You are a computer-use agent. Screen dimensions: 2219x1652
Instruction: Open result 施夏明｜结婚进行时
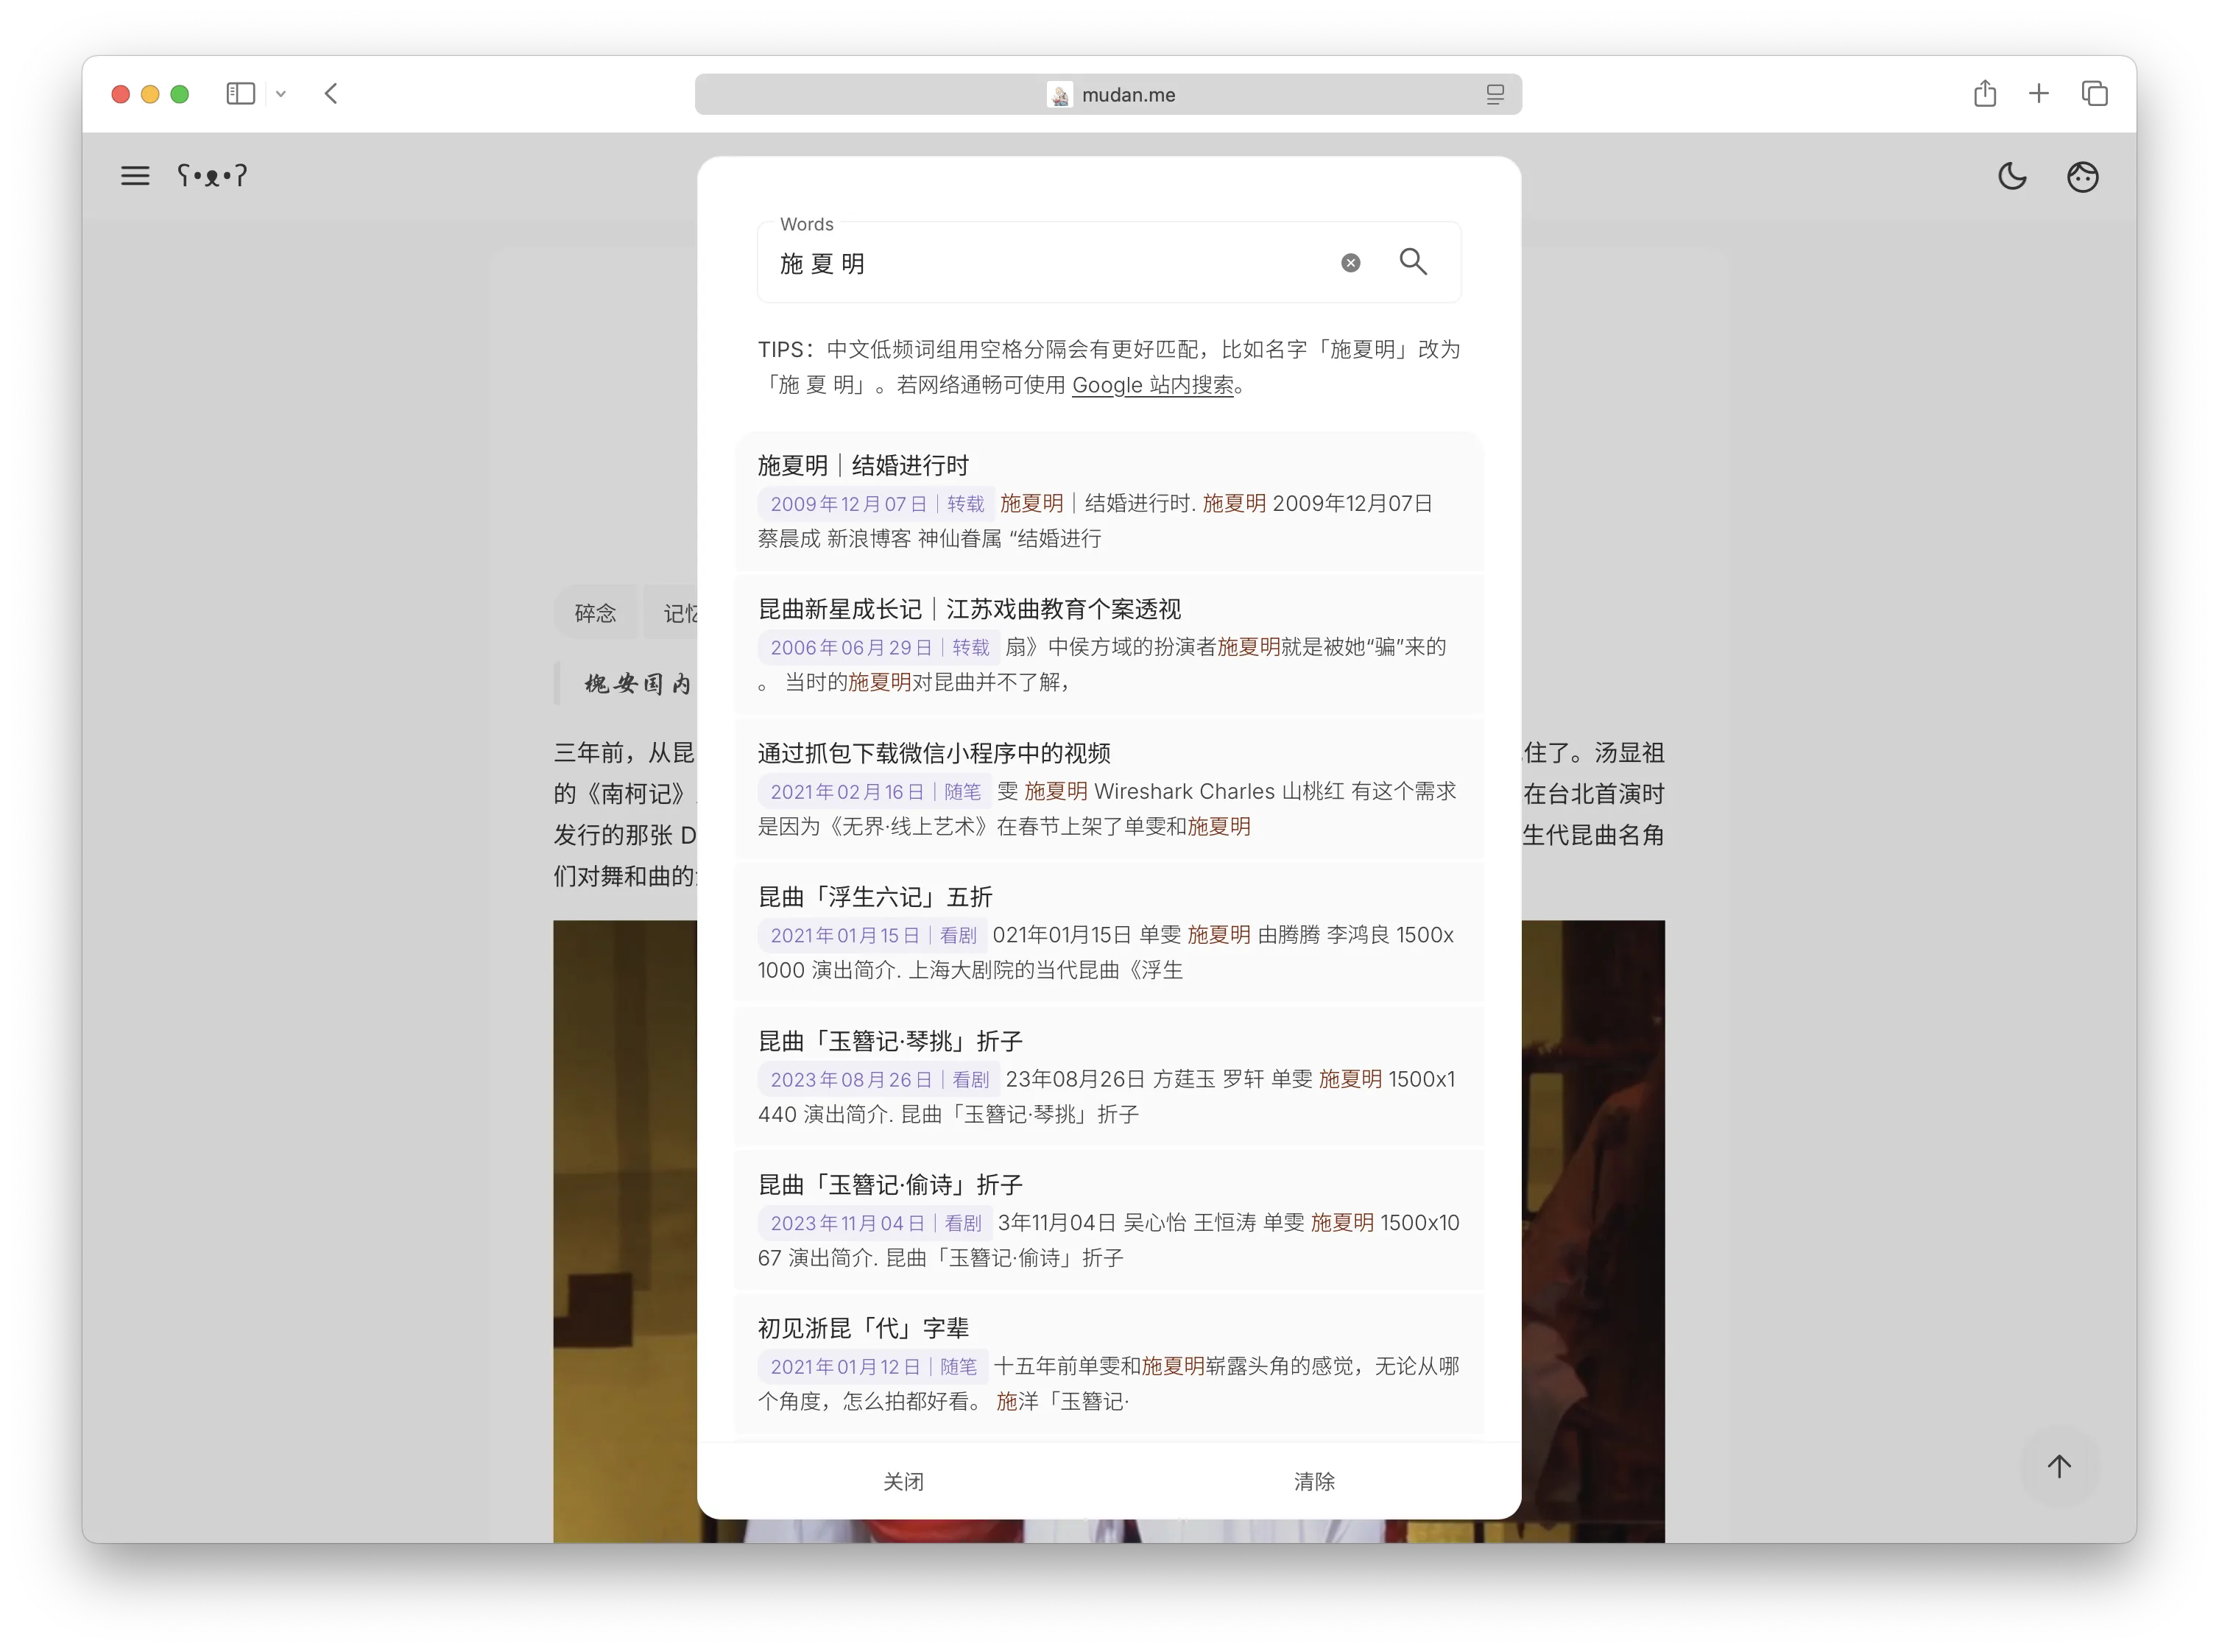click(x=863, y=465)
